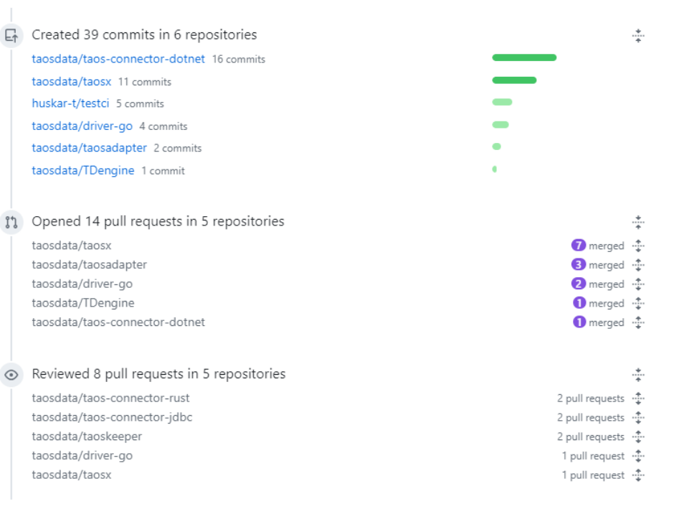Click the purple 7 merged badge
674x517 pixels.
pyautogui.click(x=579, y=246)
